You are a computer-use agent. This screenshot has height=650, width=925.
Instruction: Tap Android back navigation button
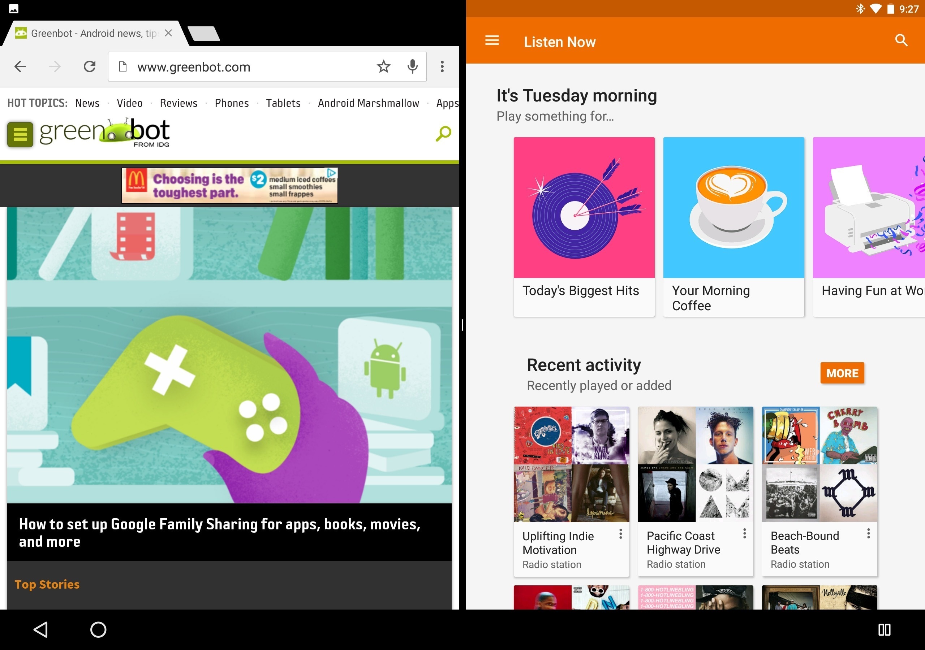point(41,629)
